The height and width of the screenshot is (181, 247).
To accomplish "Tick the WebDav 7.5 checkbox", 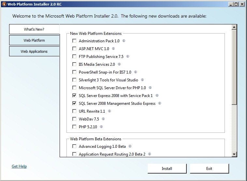I will click(74, 119).
